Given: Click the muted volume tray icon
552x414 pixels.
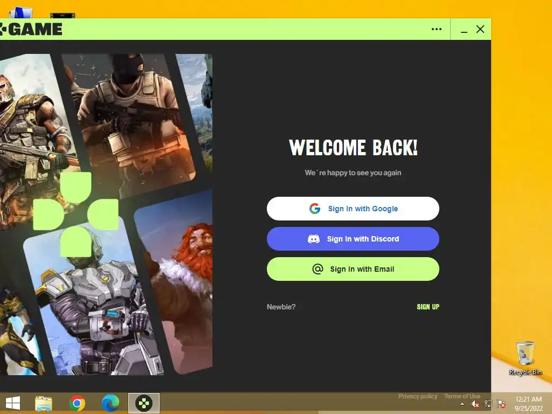Looking at the screenshot, I should coord(475,404).
